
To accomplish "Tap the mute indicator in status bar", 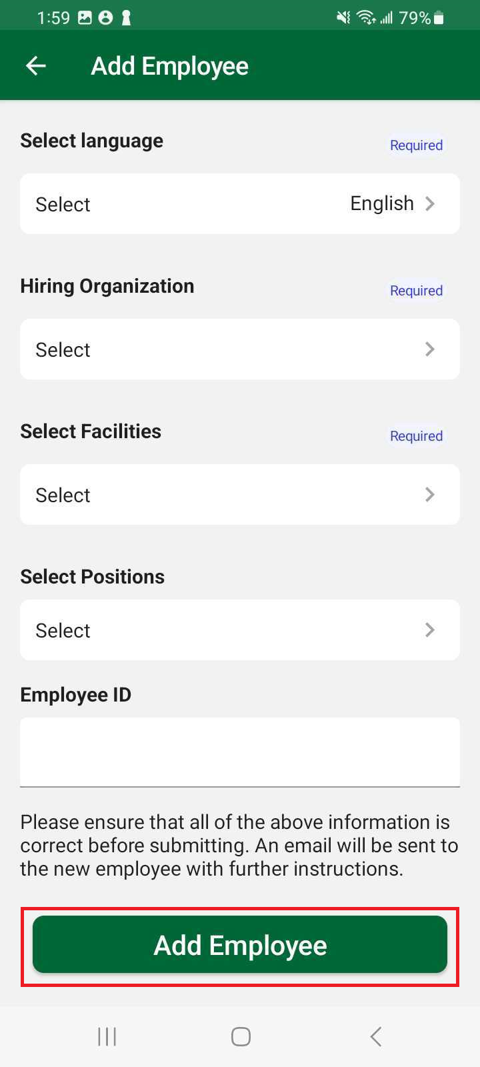I will [343, 18].
